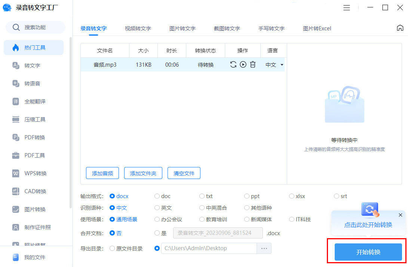Click the 图片转换 sidebar icon
Image resolution: width=408 pixels, height=267 pixels.
click(x=16, y=209)
